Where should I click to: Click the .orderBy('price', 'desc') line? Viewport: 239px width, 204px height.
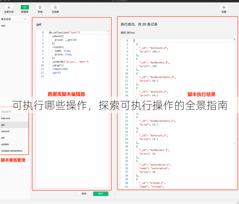(x=70, y=62)
